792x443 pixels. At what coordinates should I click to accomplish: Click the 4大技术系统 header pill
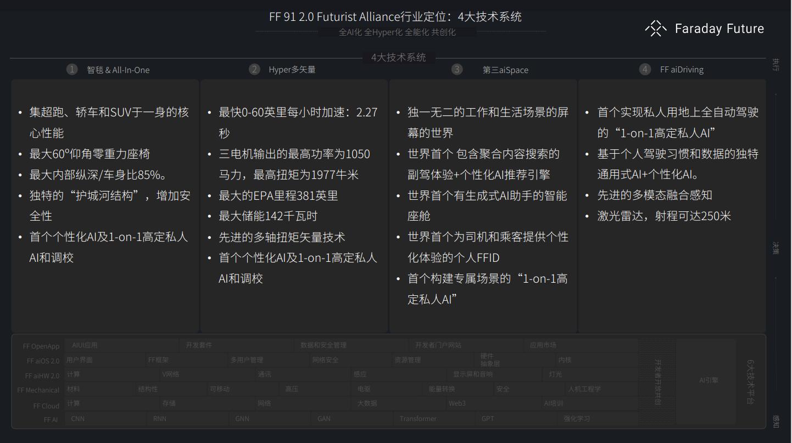tap(399, 57)
